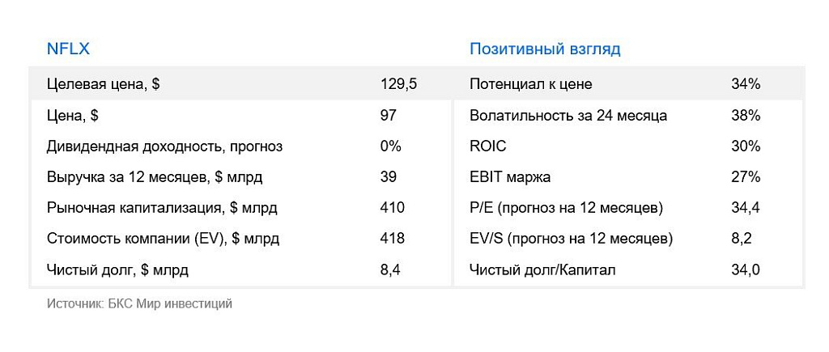Screen dimensions: 829x352
Task: Select the 'Рыночная капитализация, $ млрд' label
Action: (162, 208)
